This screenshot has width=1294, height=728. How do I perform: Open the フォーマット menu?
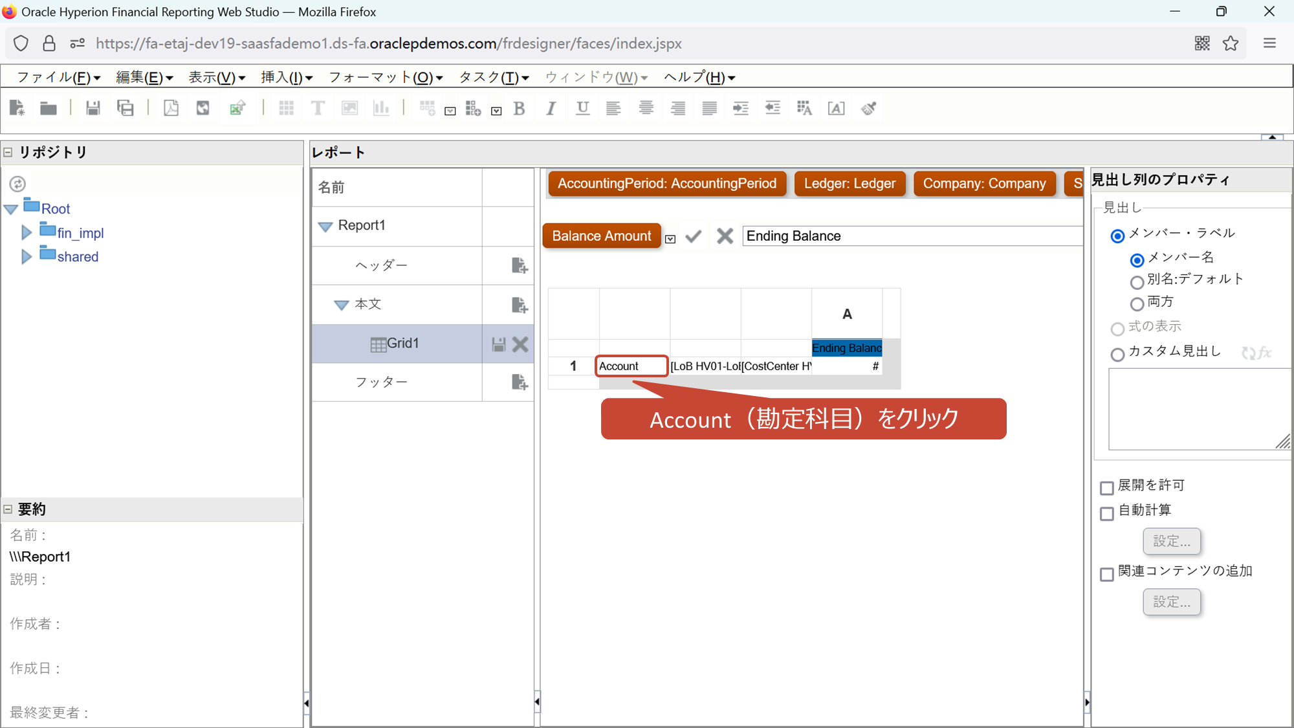tap(385, 78)
